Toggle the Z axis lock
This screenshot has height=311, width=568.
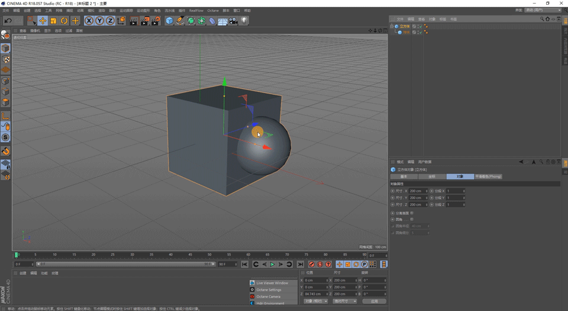point(110,21)
